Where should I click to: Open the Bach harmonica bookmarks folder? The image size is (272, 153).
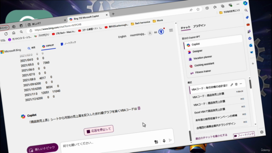[x=140, y=23]
